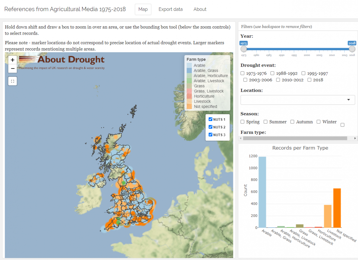Activate the bounding box selection tool
Image resolution: width=358 pixels, height=260 pixels.
13,81
